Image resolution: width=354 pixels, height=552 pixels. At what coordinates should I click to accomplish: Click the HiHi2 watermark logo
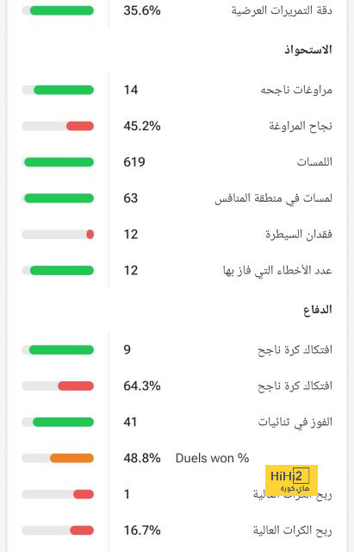291,480
